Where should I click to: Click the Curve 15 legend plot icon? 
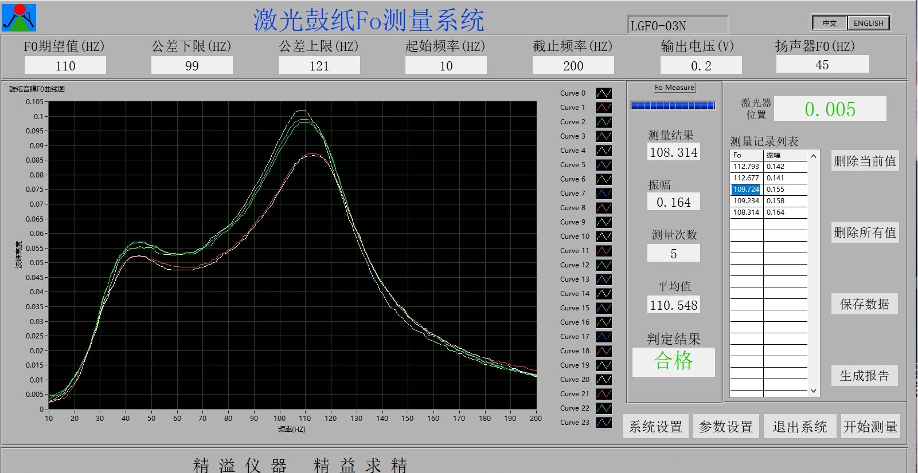[604, 308]
